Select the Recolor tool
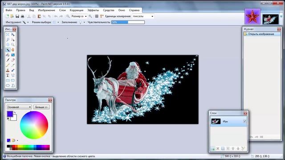This screenshot has height=160, width=285. (x=13, y=70)
